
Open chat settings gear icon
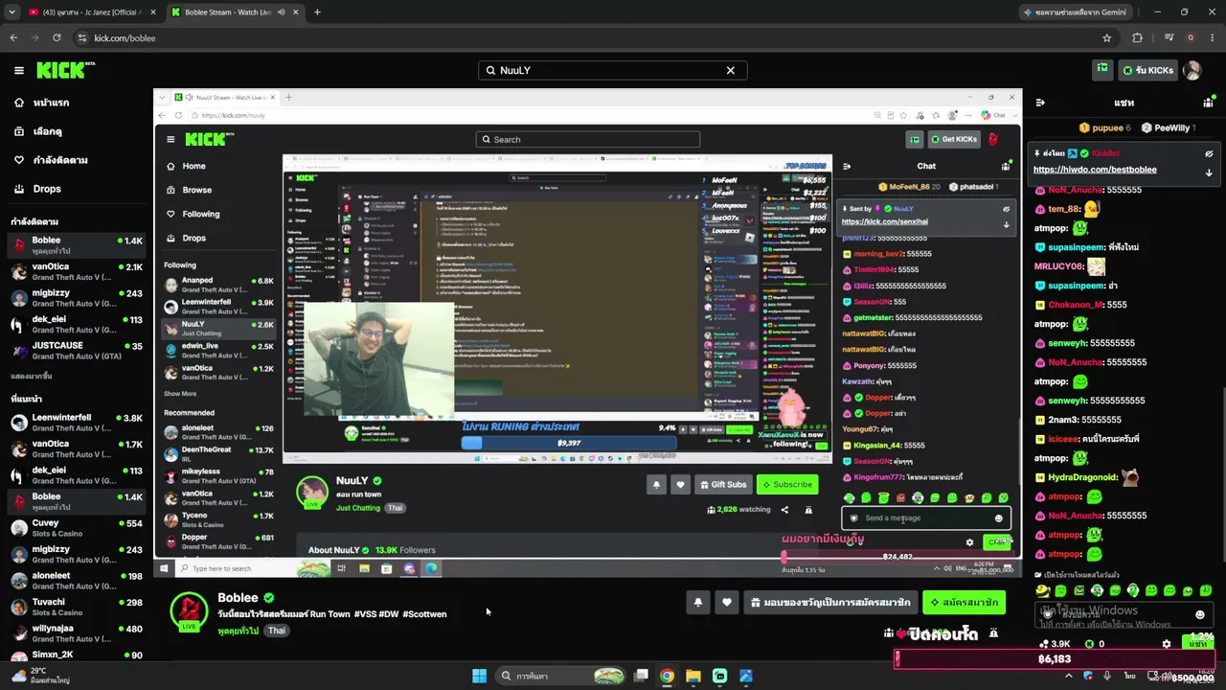[1166, 644]
